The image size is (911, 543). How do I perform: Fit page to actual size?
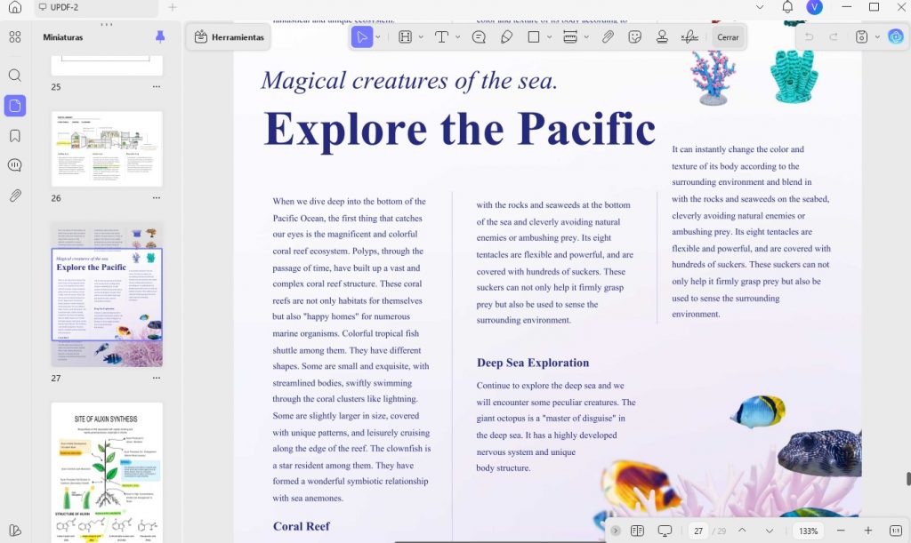click(x=895, y=531)
